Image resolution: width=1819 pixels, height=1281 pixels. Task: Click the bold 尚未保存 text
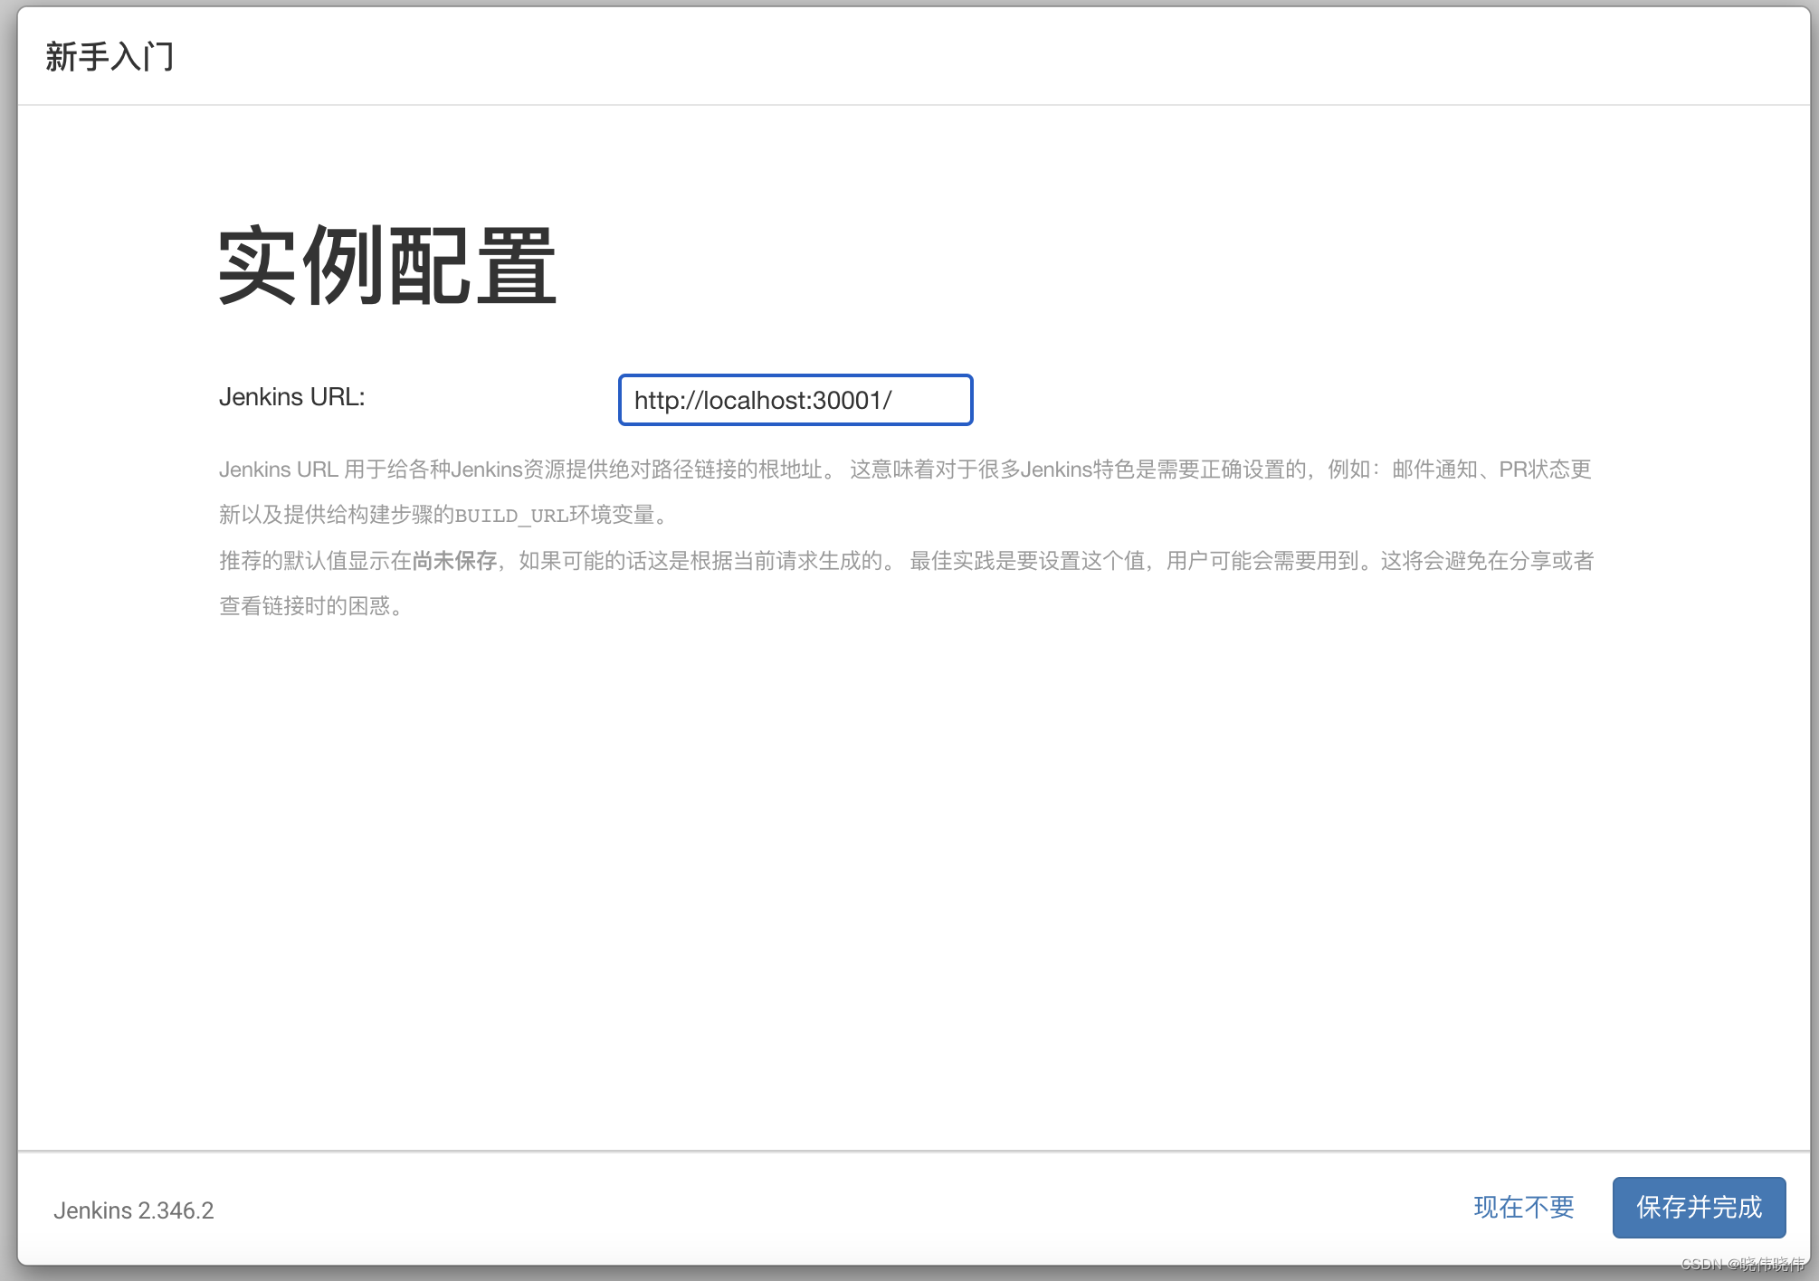tap(454, 561)
